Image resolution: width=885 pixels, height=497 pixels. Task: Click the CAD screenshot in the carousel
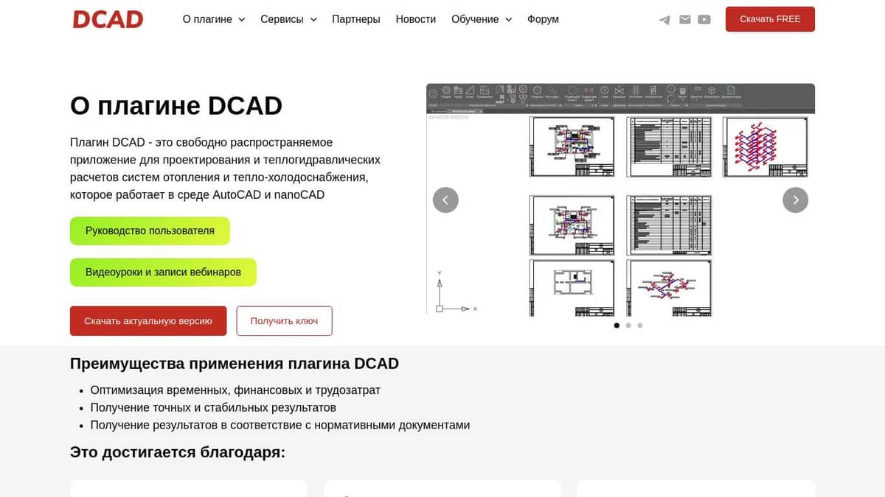620,199
